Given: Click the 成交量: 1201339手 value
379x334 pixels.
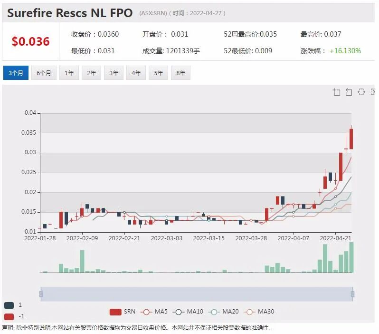Looking at the screenshot, I should [x=171, y=51].
